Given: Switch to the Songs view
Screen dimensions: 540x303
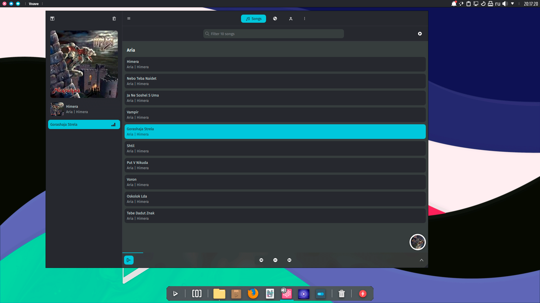Looking at the screenshot, I should point(253,19).
